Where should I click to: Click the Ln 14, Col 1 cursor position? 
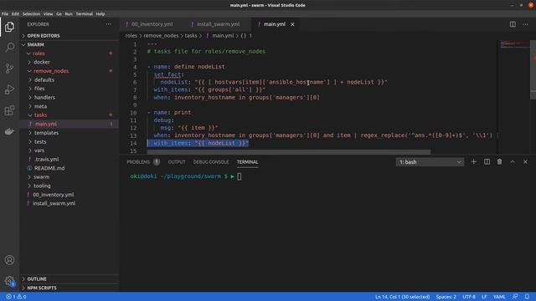(402, 297)
